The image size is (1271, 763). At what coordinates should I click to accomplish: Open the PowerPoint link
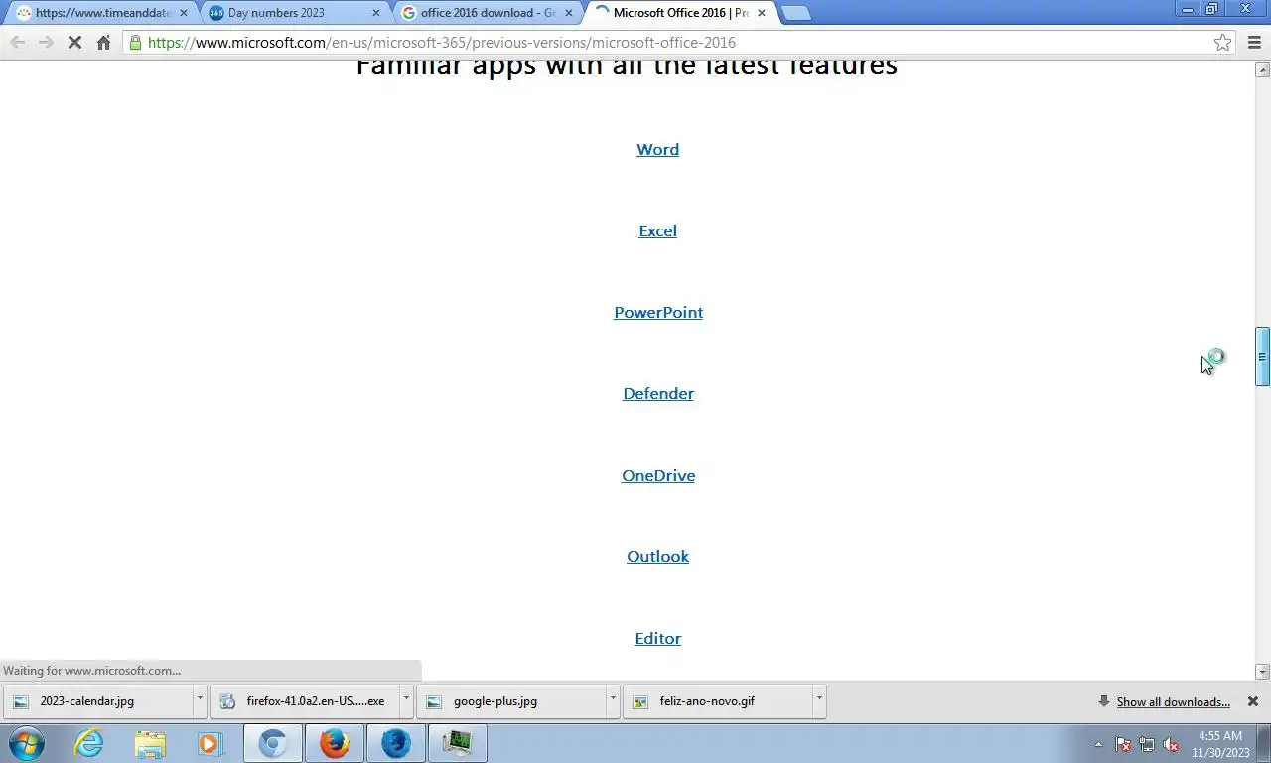658,312
